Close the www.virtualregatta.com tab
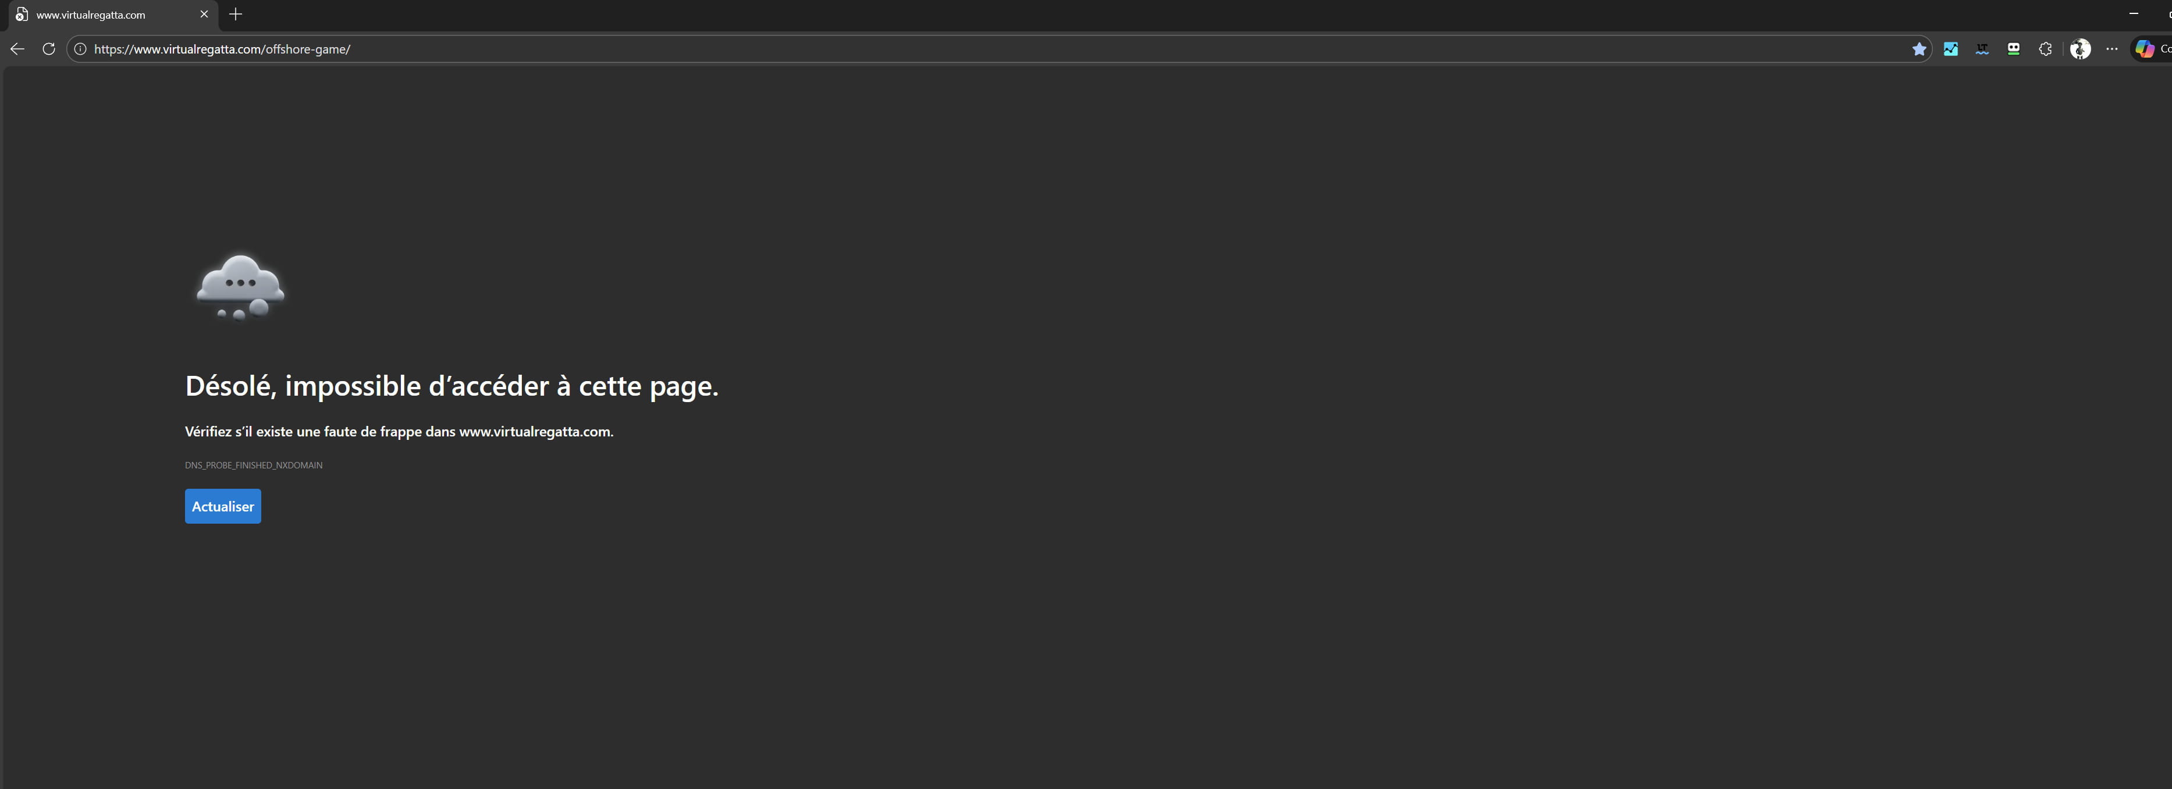This screenshot has height=789, width=2172. (204, 15)
